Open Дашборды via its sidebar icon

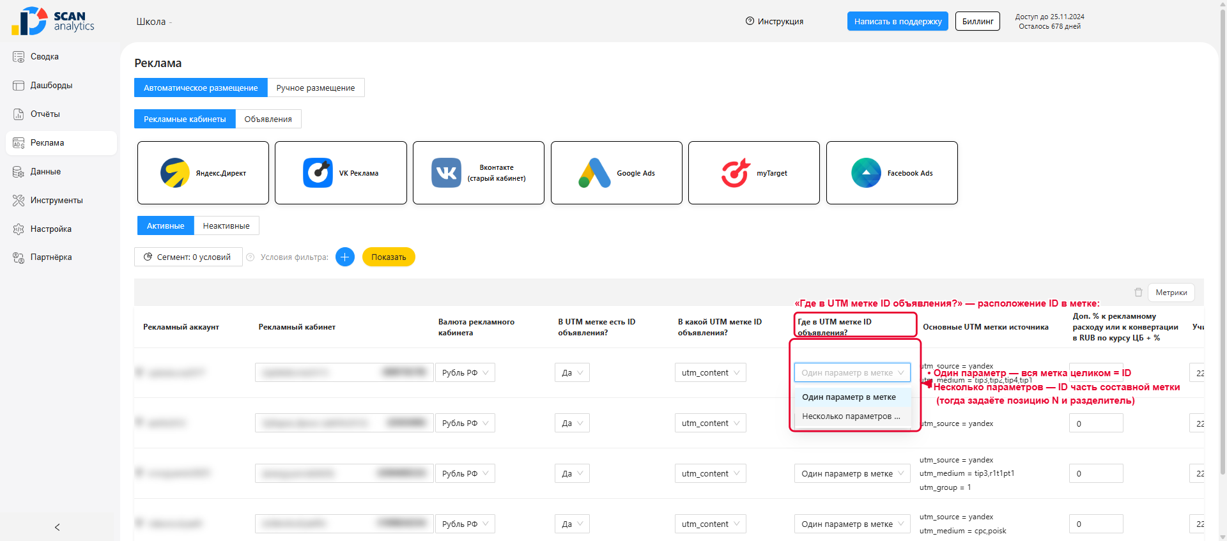(x=19, y=86)
